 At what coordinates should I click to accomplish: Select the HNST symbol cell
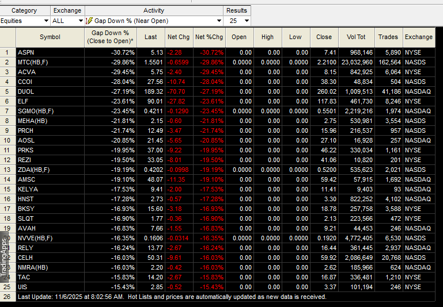tap(50, 199)
